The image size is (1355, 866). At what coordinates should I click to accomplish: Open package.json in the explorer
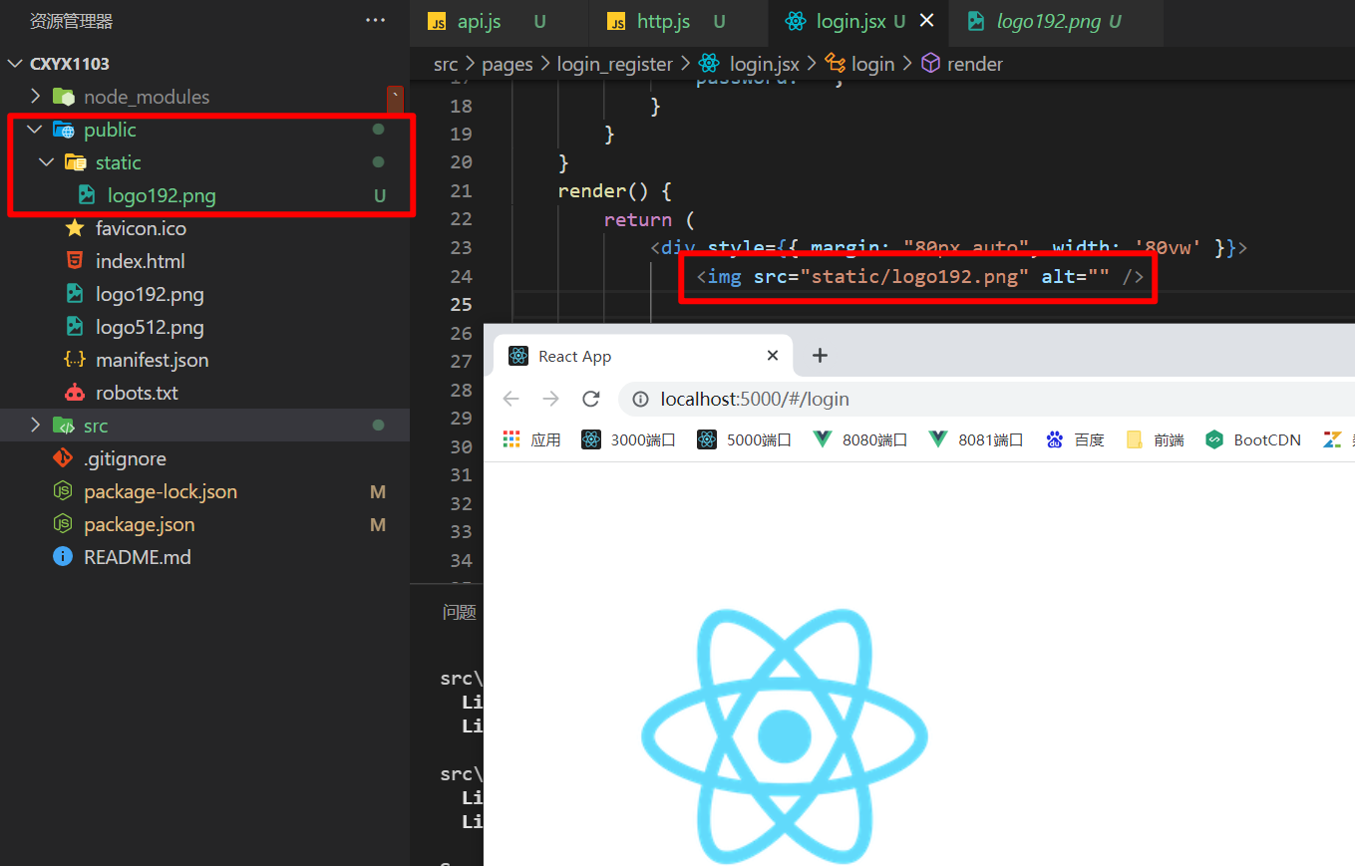coord(140,524)
